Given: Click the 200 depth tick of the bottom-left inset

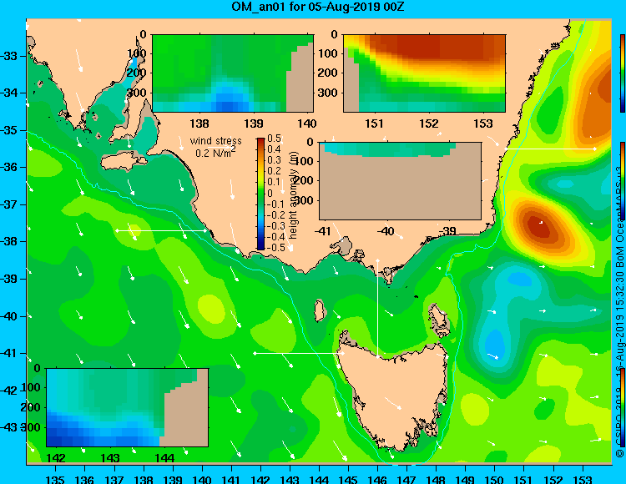Looking at the screenshot, I should tap(30, 407).
